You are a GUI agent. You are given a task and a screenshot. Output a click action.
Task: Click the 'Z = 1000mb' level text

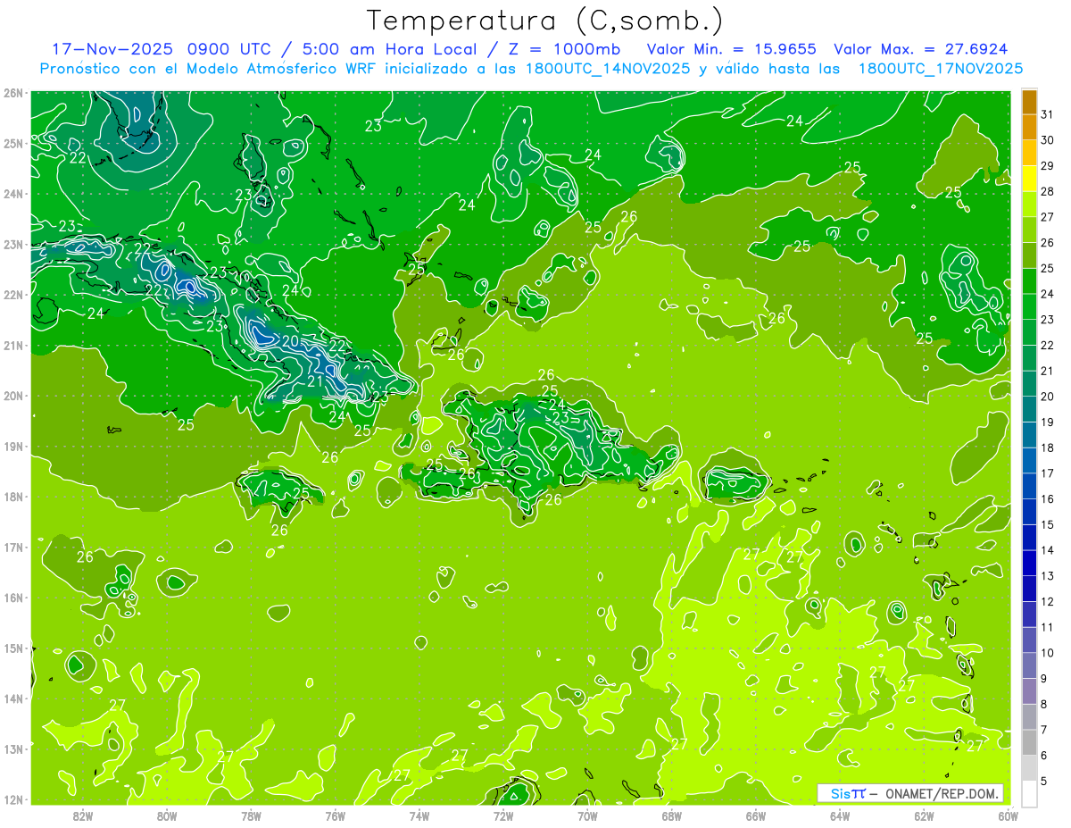pos(564,49)
